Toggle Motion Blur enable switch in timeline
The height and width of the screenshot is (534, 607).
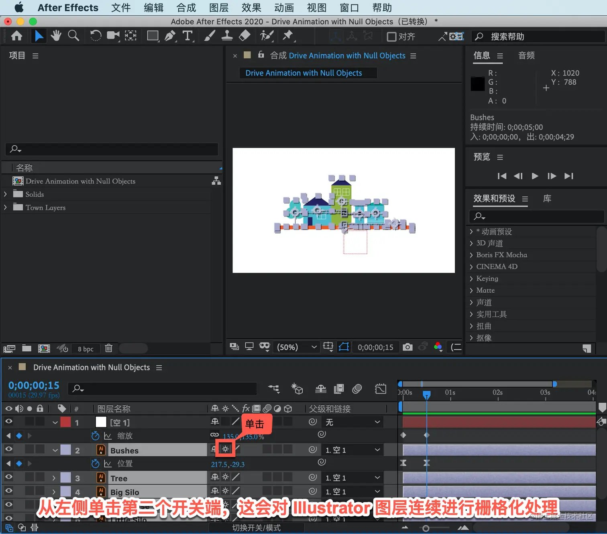(x=357, y=389)
